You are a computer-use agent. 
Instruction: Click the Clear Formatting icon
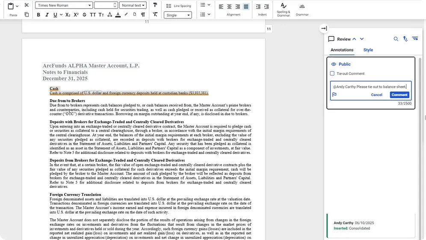[x=155, y=15]
